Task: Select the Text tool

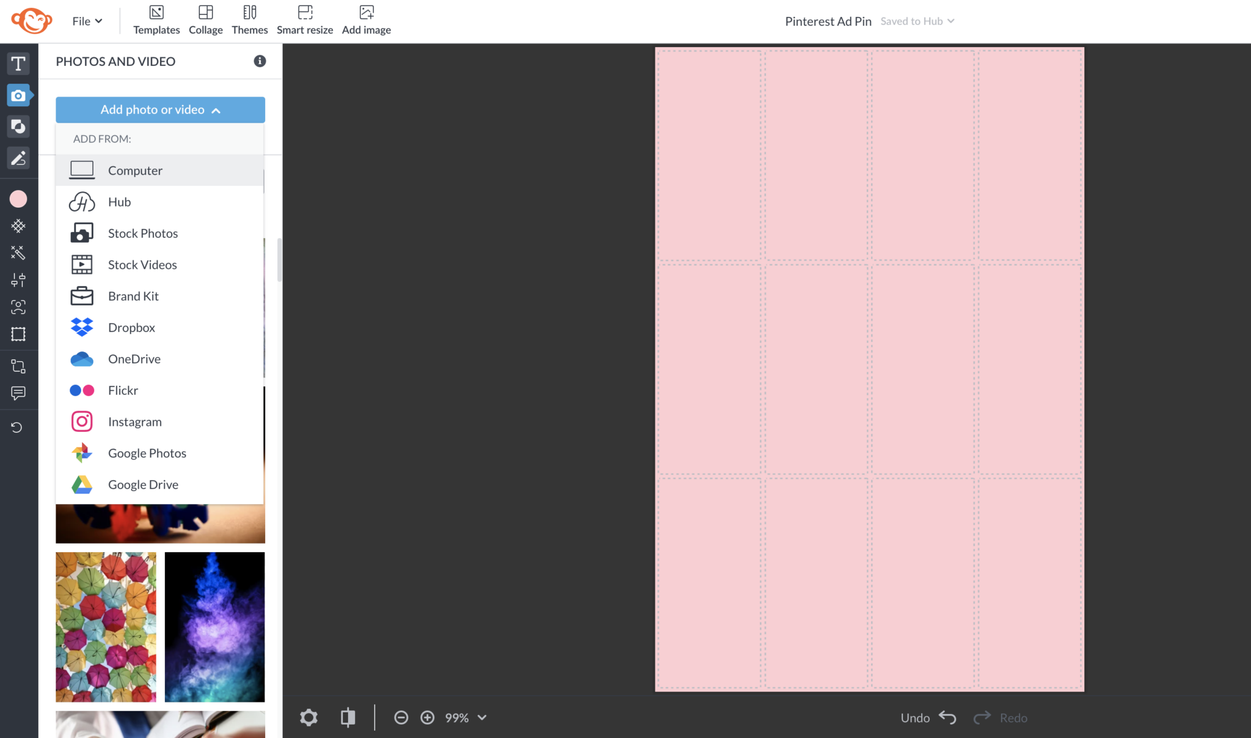Action: (x=18, y=64)
